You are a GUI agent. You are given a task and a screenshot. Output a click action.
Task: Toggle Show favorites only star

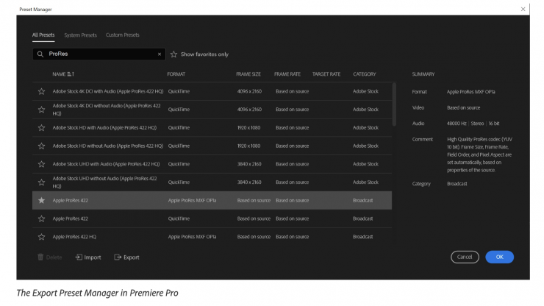[x=174, y=54]
